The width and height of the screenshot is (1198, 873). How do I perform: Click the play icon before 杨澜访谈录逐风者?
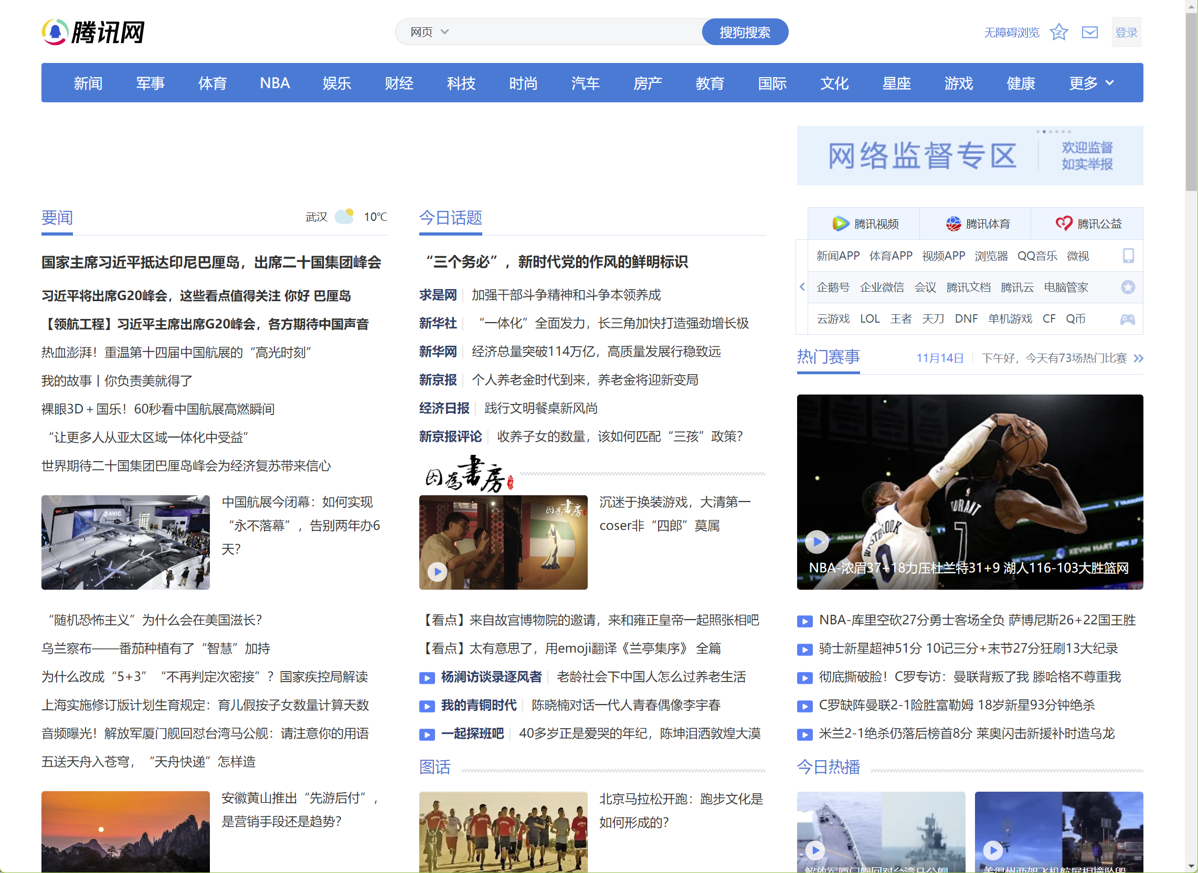(x=427, y=677)
